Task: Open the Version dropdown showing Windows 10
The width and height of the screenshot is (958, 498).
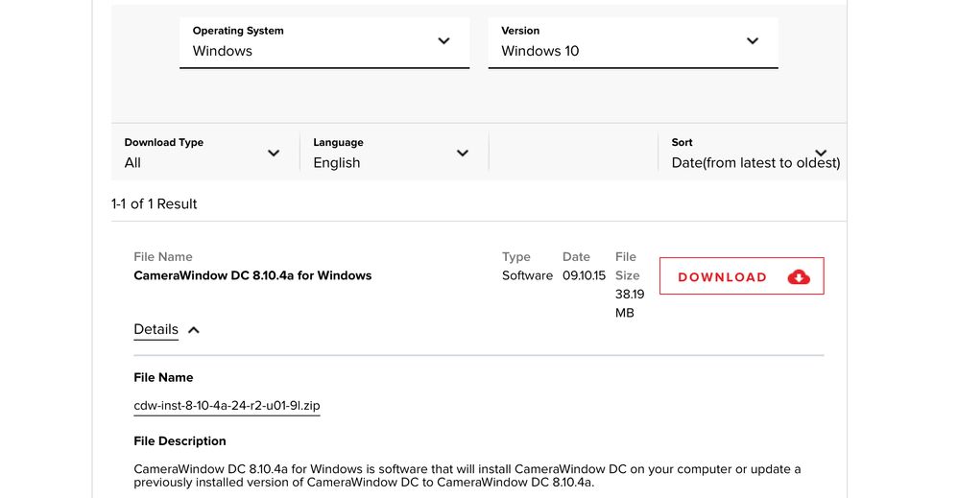Action: tap(633, 42)
